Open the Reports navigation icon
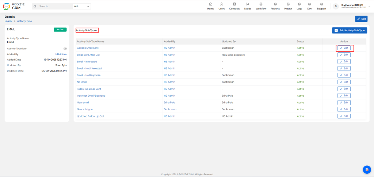374x177 pixels. pyautogui.click(x=275, y=4)
